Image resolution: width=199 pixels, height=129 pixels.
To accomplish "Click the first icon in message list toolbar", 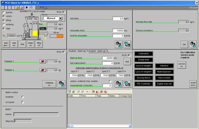I will (x=70, y=92).
